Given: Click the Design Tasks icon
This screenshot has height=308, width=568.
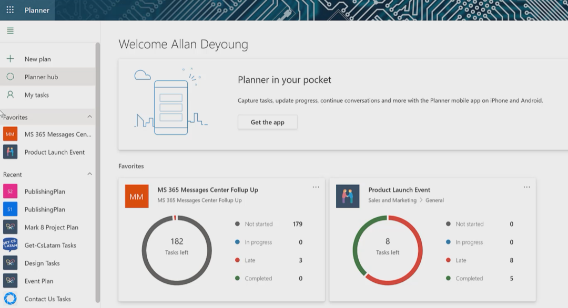Looking at the screenshot, I should click(10, 263).
